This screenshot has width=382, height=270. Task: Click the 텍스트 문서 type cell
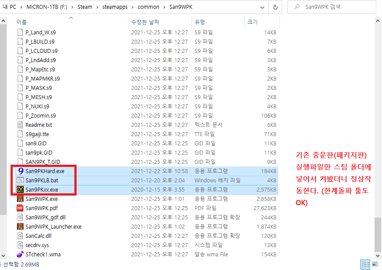tap(208, 125)
